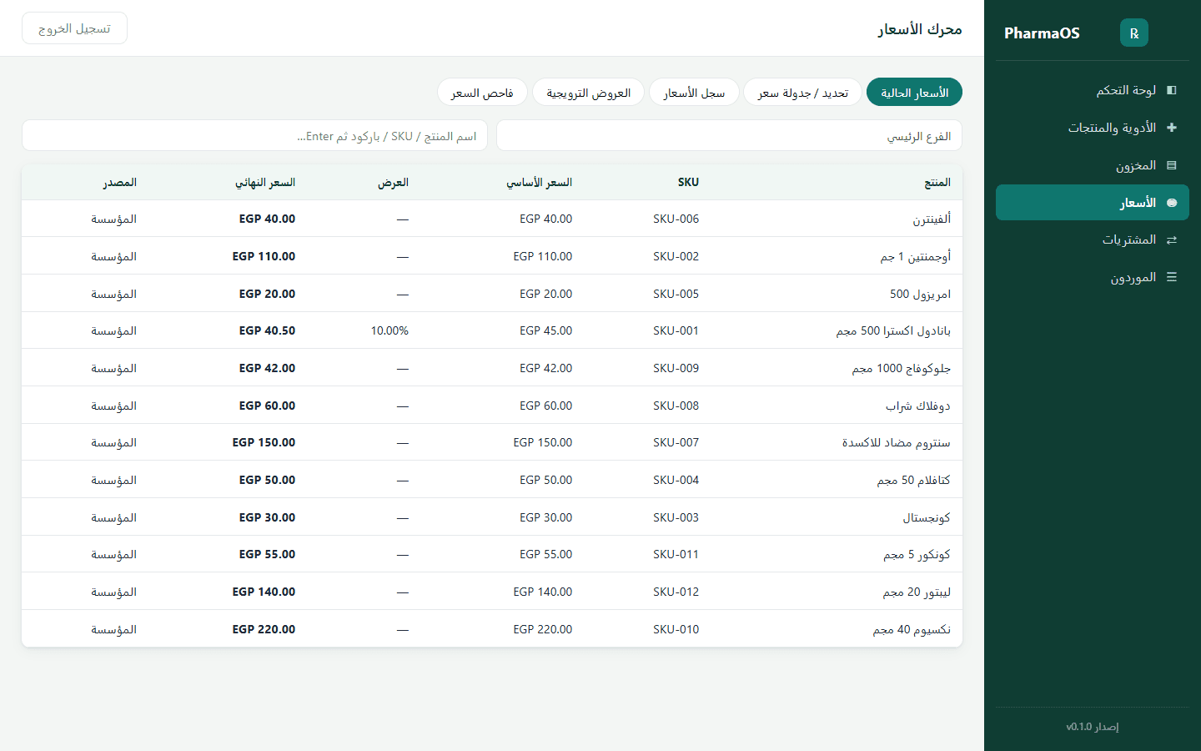The height and width of the screenshot is (751, 1201).
Task: Open الموردون in the sidebar
Action: (x=1093, y=277)
